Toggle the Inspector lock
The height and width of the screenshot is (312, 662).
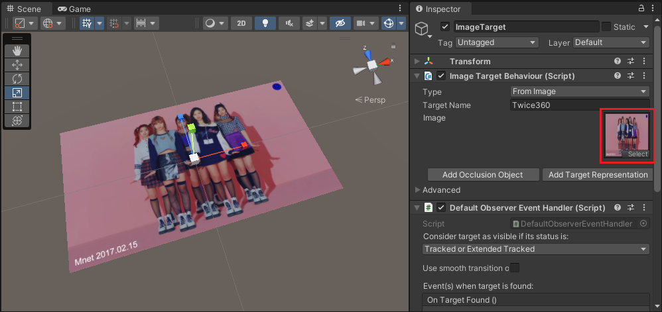click(641, 9)
